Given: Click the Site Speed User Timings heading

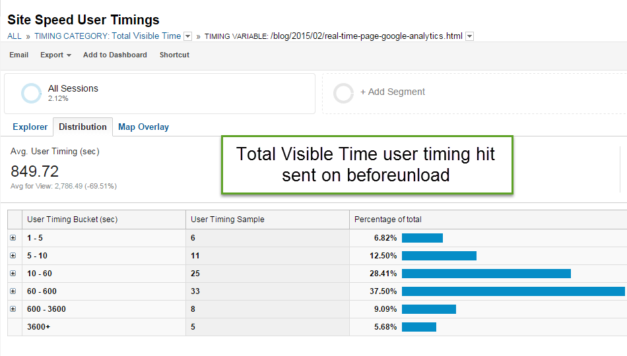Looking at the screenshot, I should pos(83,20).
